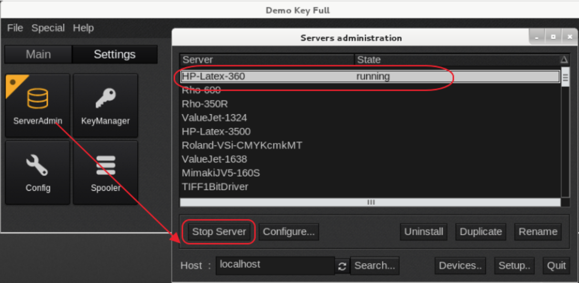Open the Help menu
The image size is (579, 283).
(83, 28)
